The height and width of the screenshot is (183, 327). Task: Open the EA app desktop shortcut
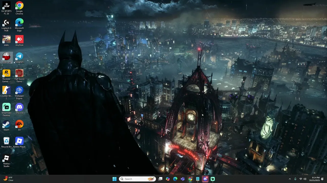(19, 126)
